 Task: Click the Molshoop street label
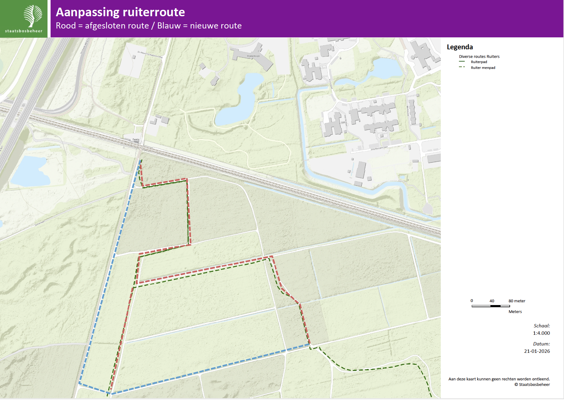(x=408, y=111)
